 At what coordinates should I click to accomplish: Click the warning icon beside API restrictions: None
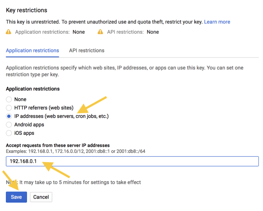100,32
